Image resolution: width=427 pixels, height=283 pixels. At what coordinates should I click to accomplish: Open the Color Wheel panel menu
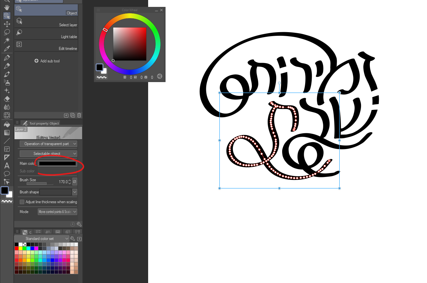click(x=98, y=10)
